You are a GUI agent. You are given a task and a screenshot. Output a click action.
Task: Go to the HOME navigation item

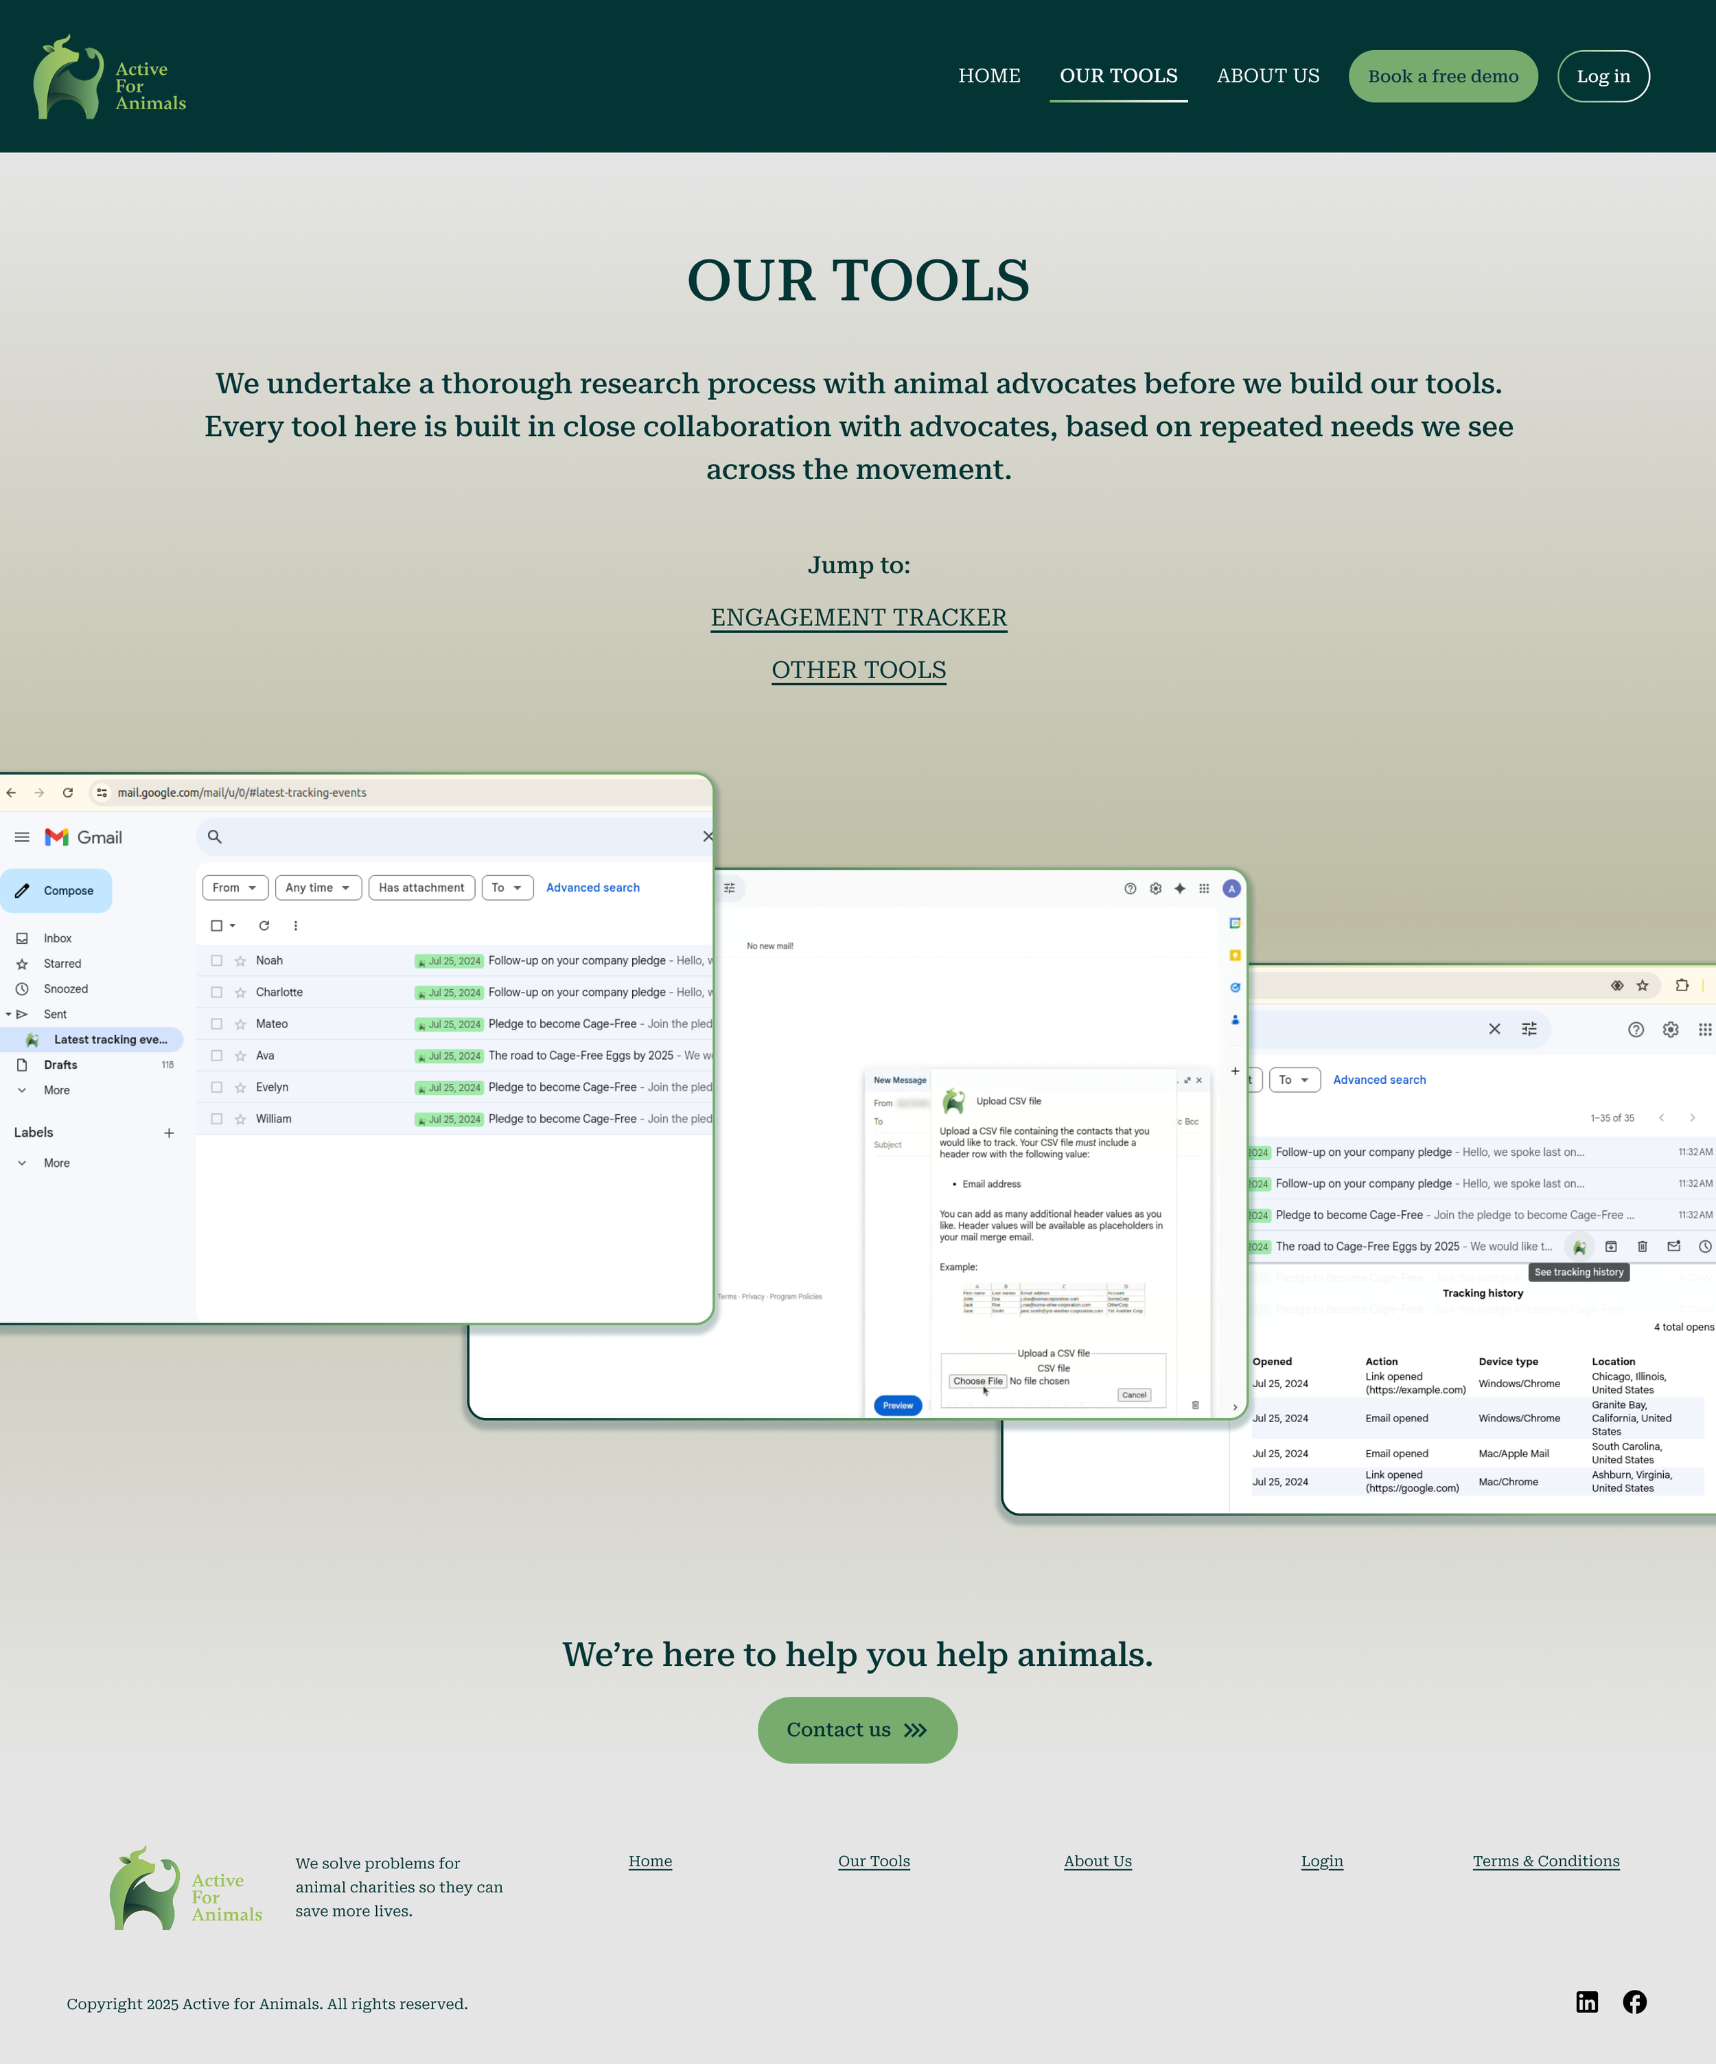(988, 76)
